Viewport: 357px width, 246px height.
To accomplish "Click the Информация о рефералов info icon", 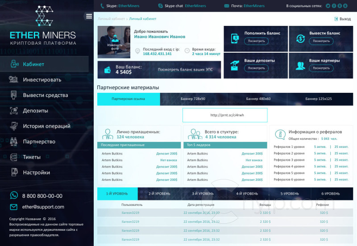I will coord(280,134).
